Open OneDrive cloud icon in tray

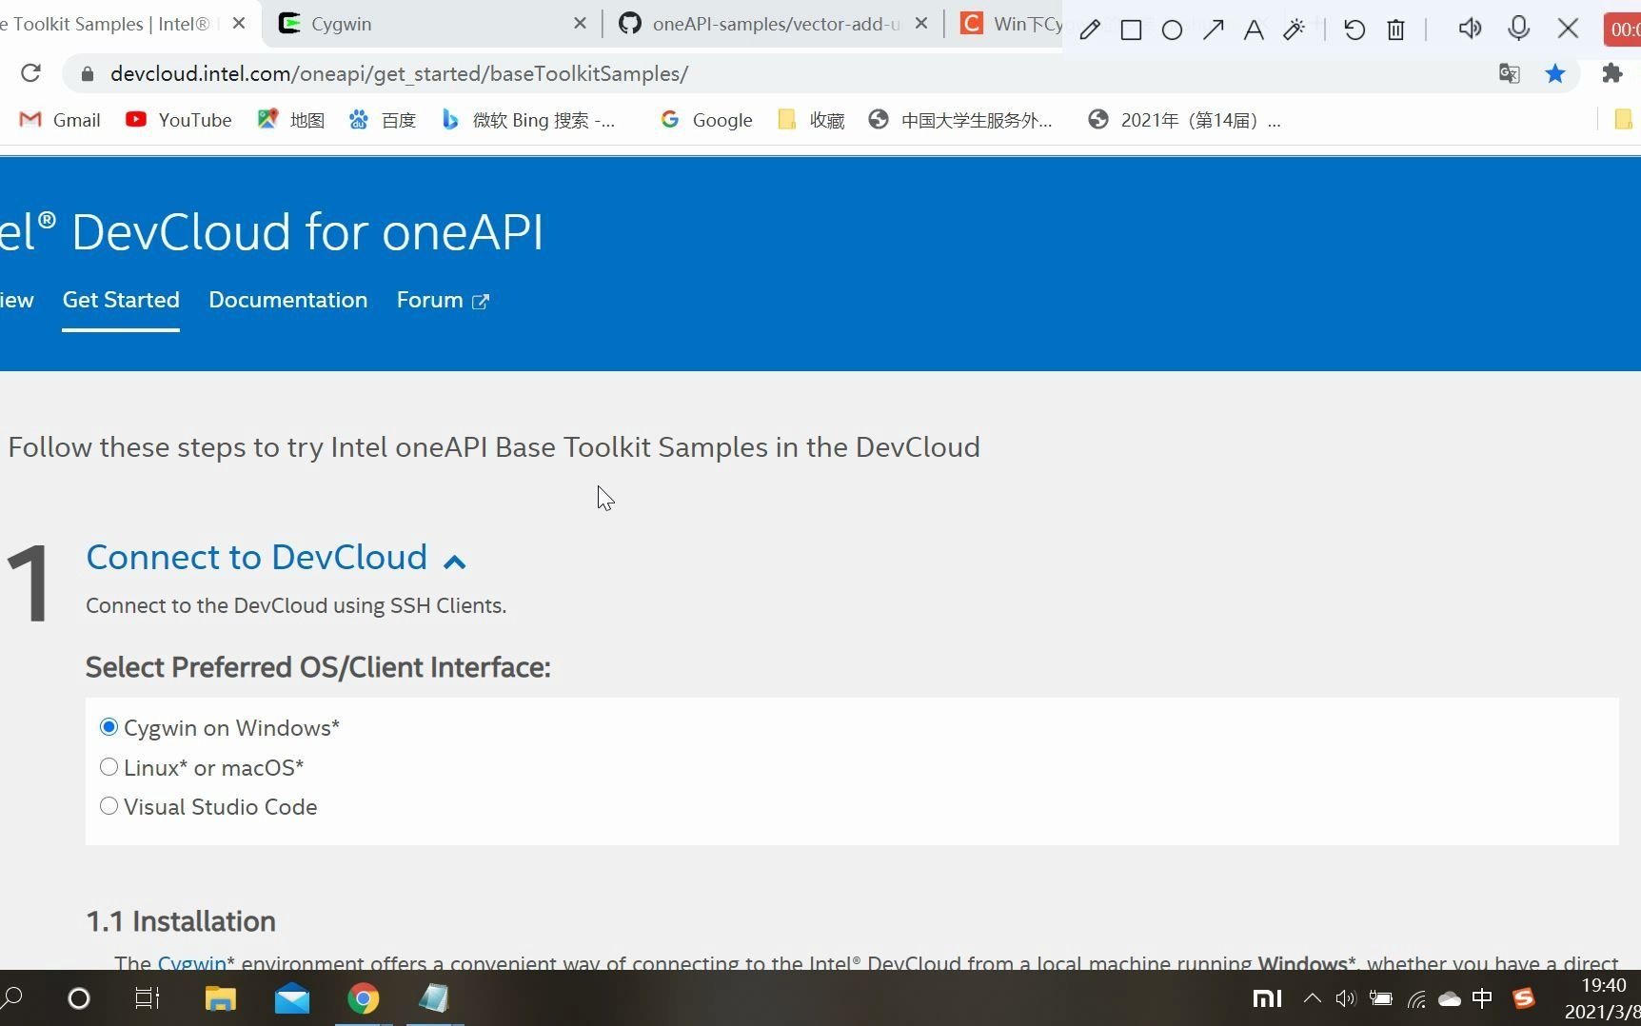pos(1449,998)
